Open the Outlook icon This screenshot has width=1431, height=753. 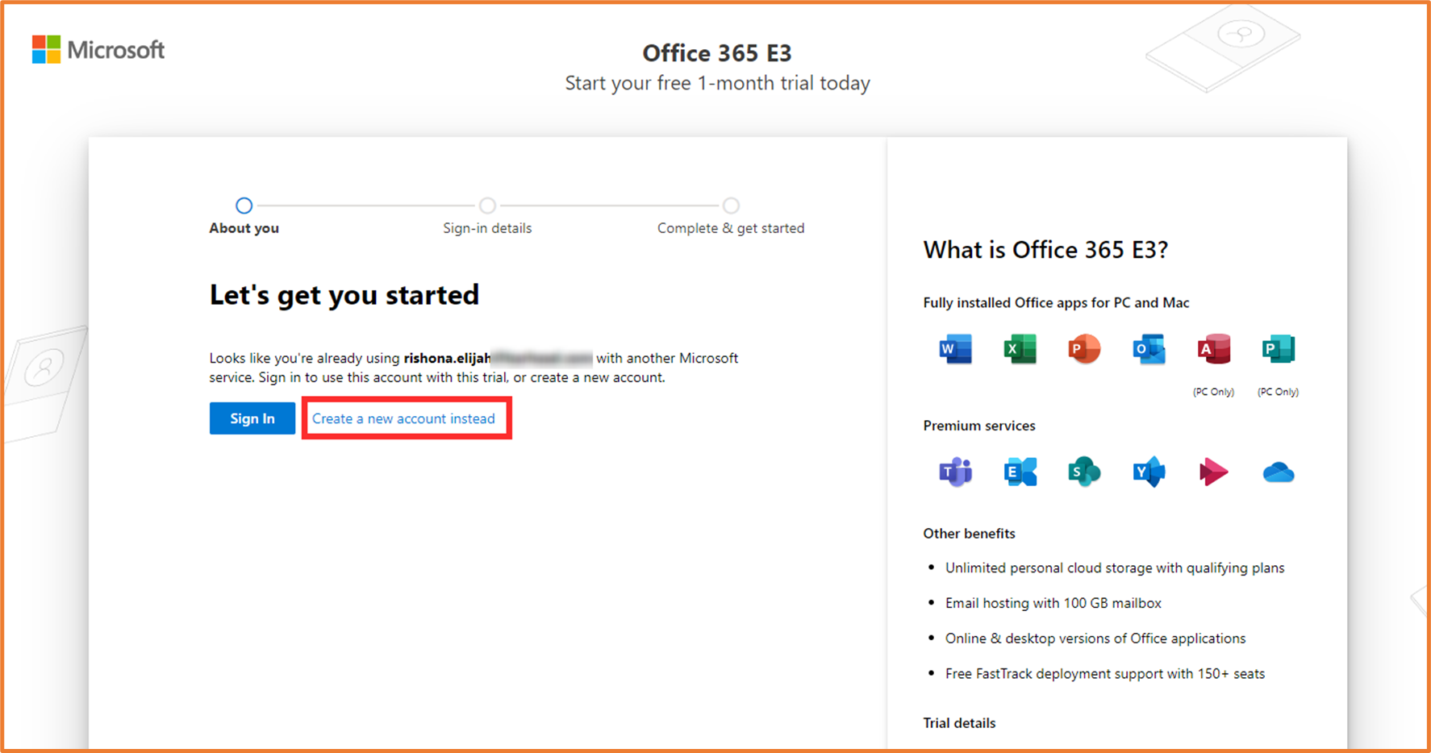pos(1148,348)
